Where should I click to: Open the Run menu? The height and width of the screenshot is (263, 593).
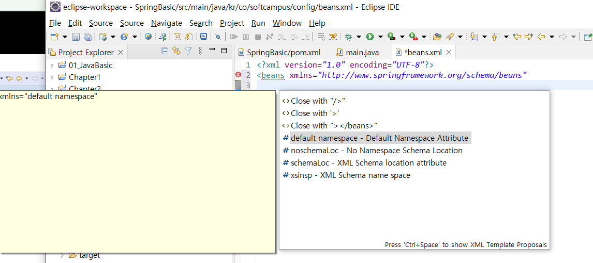(x=258, y=23)
